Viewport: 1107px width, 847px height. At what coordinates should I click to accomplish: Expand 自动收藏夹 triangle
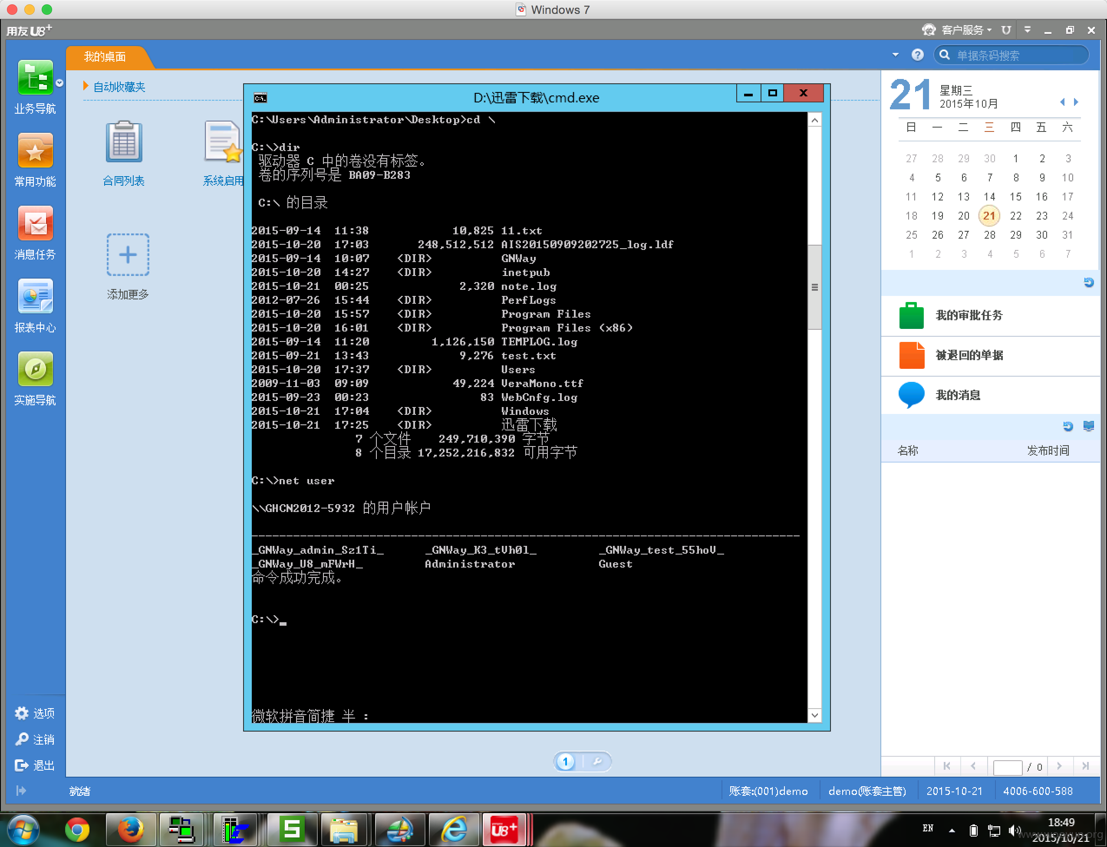[86, 86]
